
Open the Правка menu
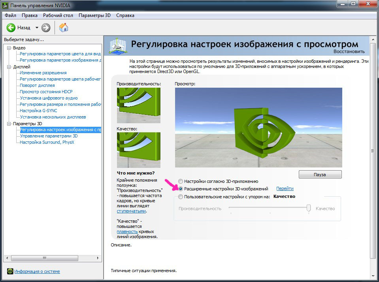click(x=30, y=15)
